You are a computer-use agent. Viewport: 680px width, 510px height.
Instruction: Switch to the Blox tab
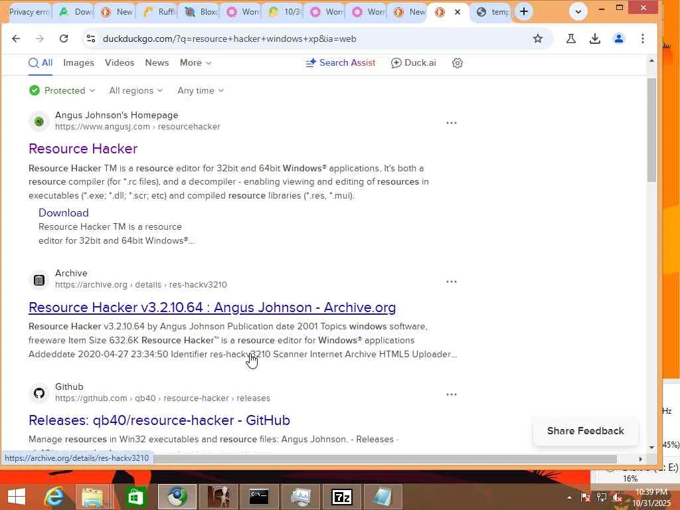tap(202, 12)
